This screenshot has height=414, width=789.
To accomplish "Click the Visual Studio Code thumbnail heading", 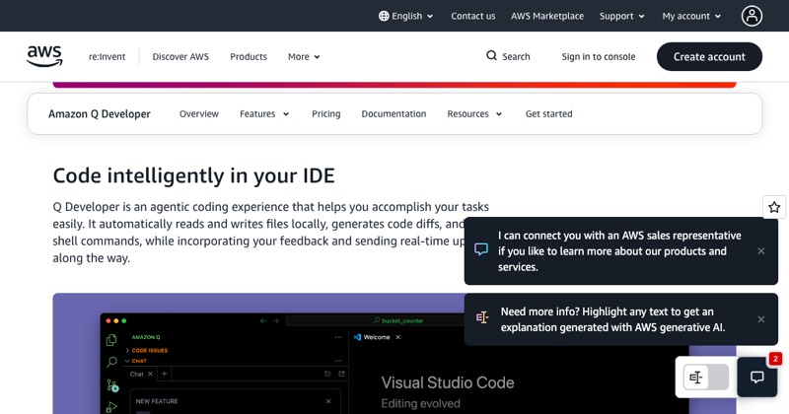I will click(x=448, y=382).
